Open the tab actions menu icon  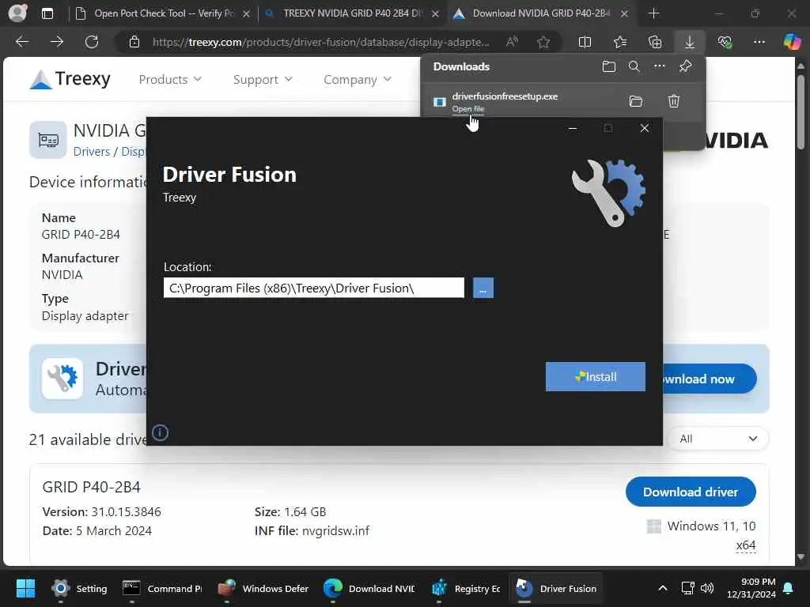47,13
